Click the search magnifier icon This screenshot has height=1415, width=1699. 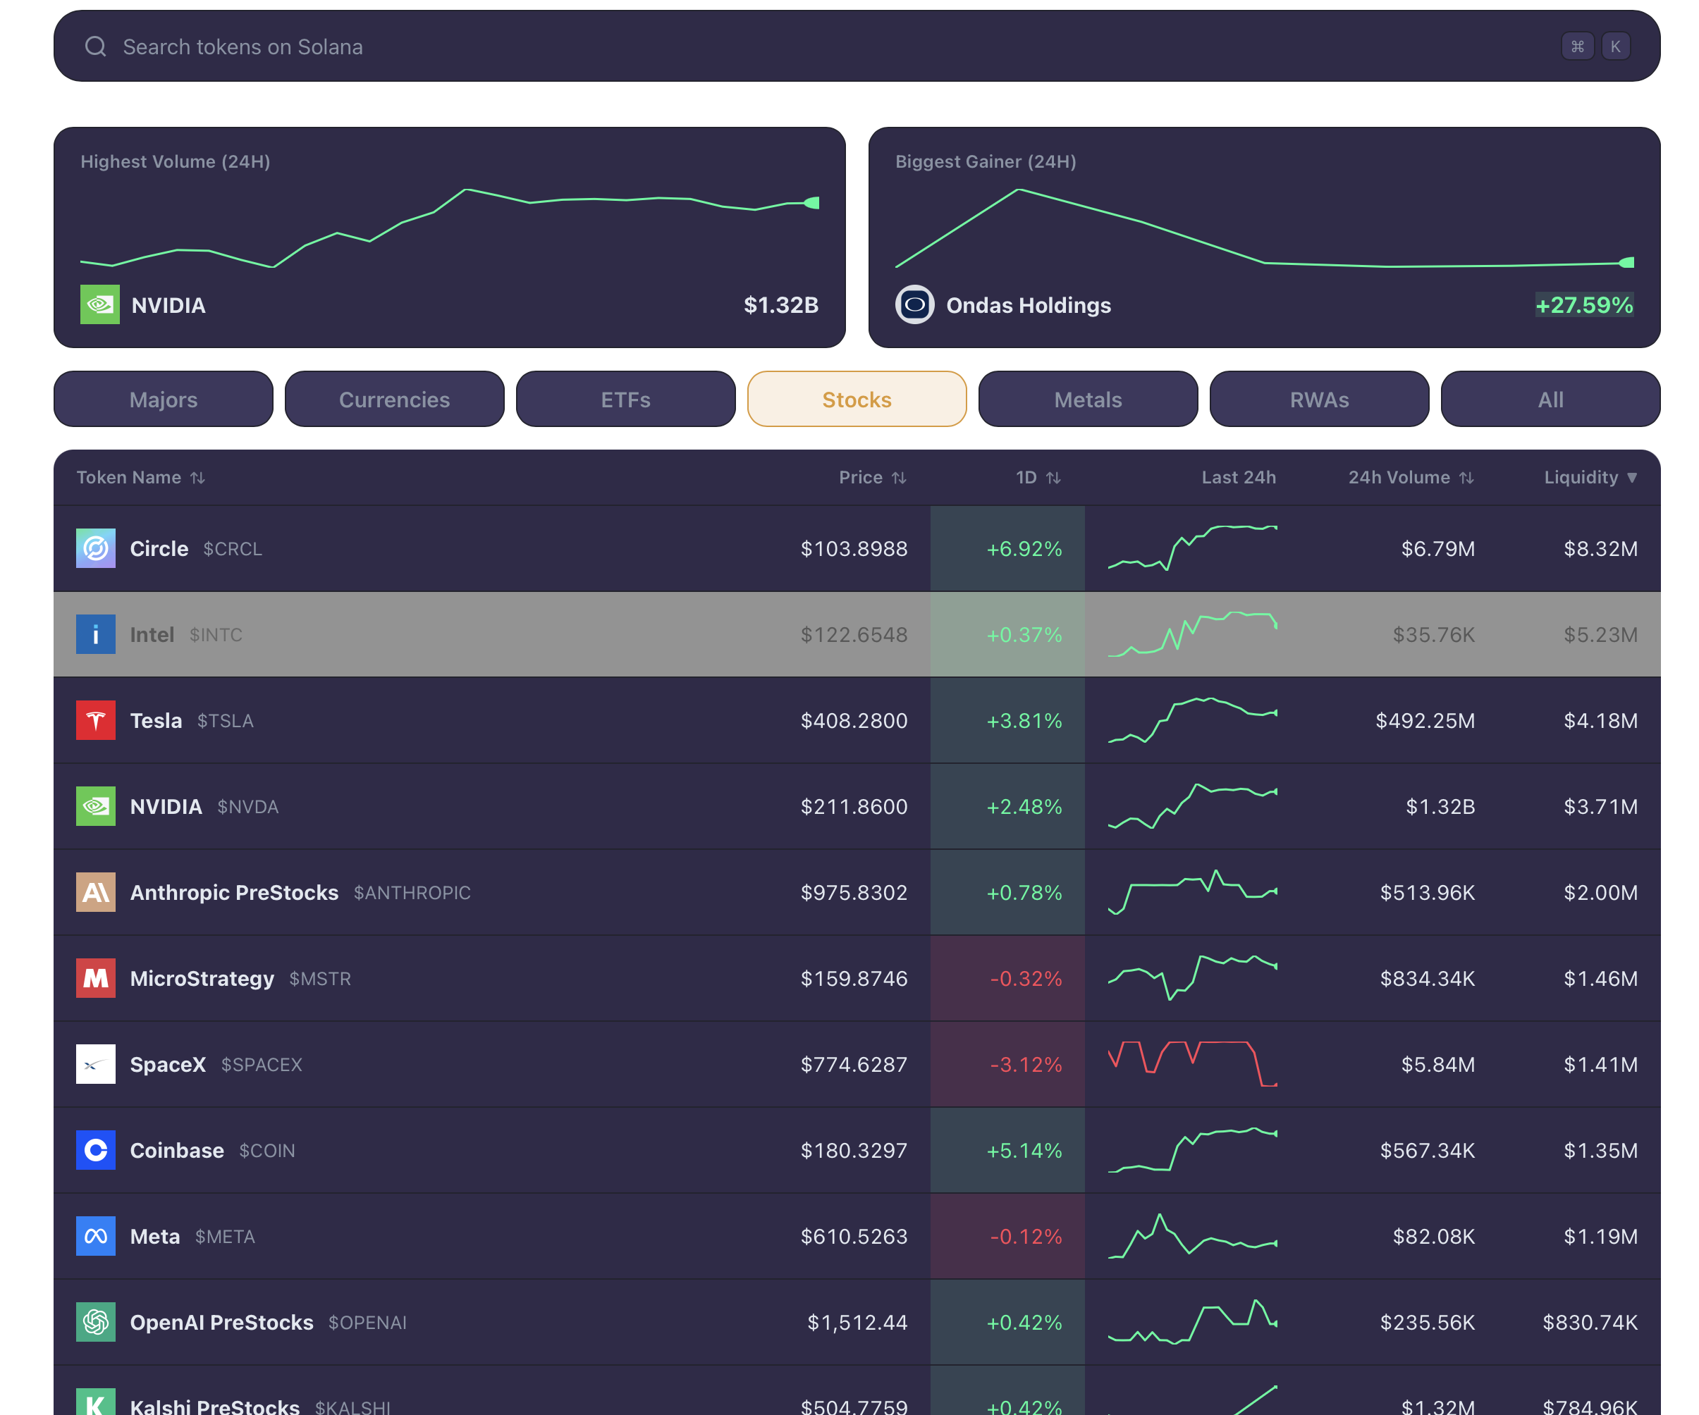(95, 47)
